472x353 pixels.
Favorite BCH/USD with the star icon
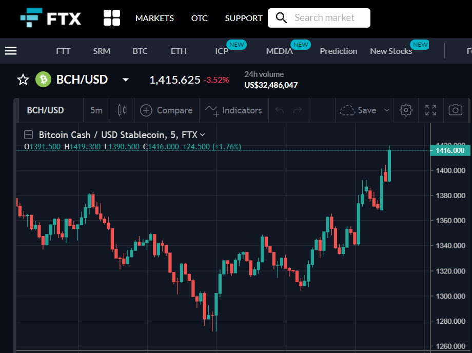tap(23, 80)
